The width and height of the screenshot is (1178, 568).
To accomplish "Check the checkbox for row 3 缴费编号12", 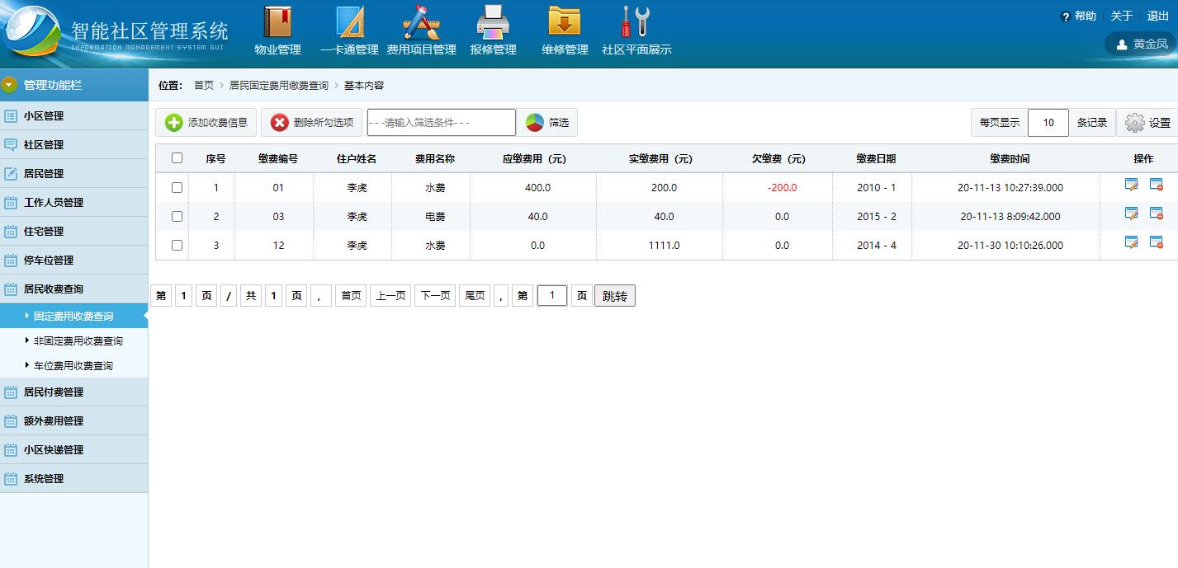I will pos(176,245).
